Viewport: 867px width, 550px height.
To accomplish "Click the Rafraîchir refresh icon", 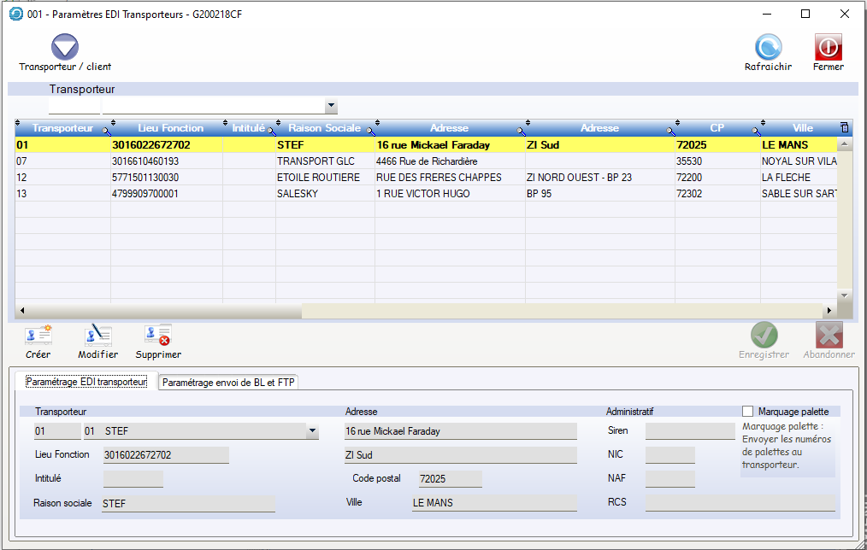I will [768, 47].
